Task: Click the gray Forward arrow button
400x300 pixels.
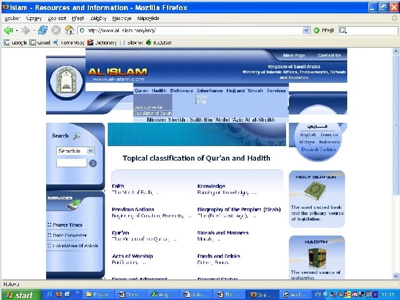Action: pyautogui.click(x=26, y=31)
